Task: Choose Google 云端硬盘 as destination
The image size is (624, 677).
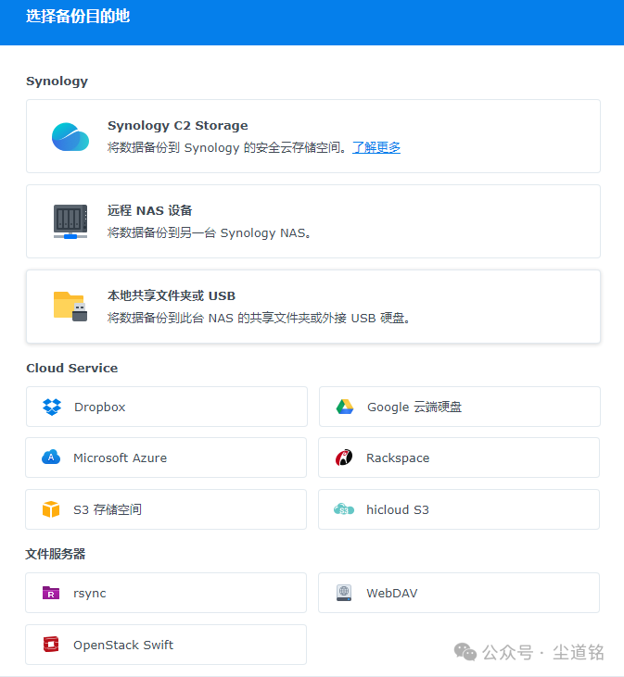Action: (x=414, y=407)
